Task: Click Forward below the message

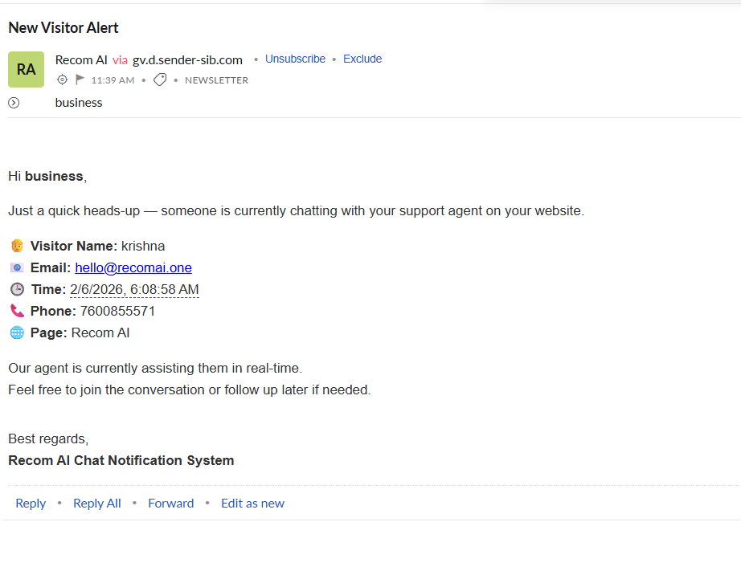Action: click(x=171, y=504)
